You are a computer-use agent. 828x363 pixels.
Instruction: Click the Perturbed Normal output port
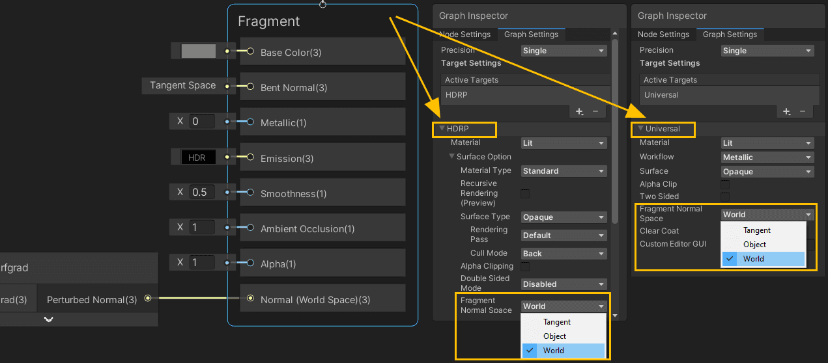tap(148, 299)
